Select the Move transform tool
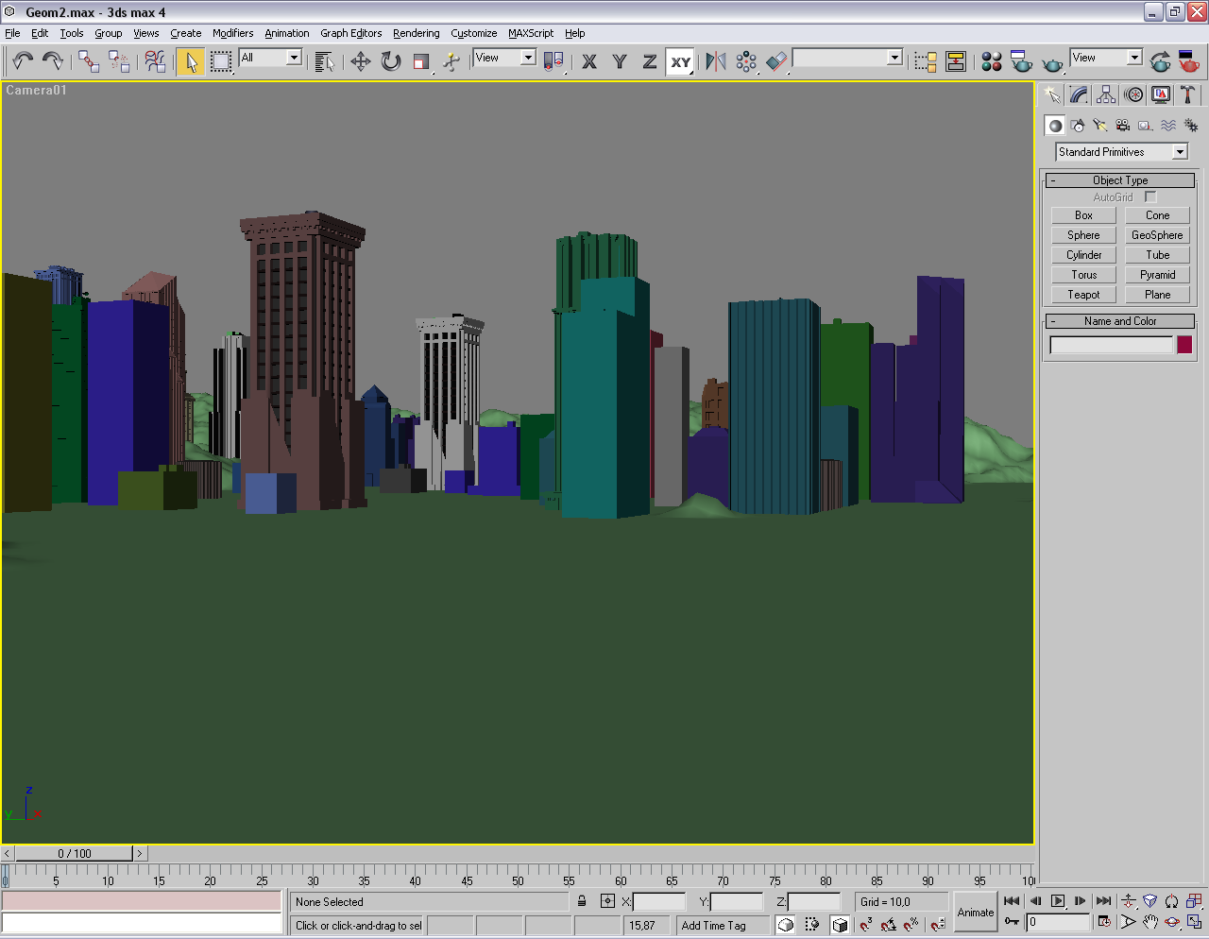Image resolution: width=1209 pixels, height=939 pixels. (x=360, y=61)
